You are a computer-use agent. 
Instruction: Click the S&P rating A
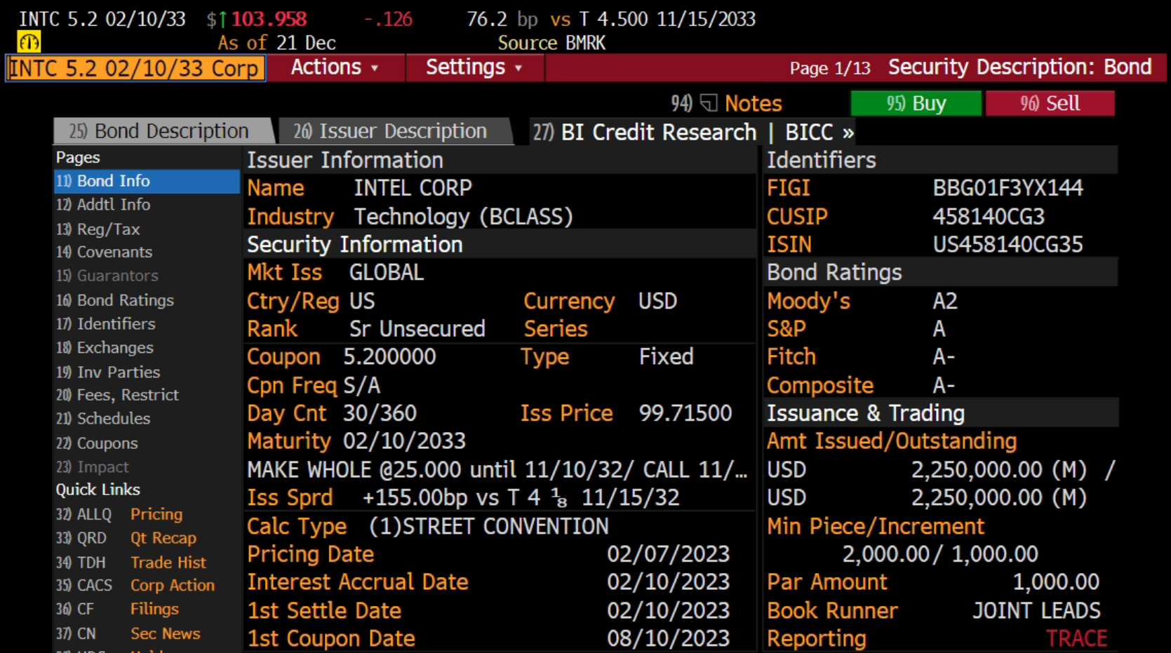[939, 329]
